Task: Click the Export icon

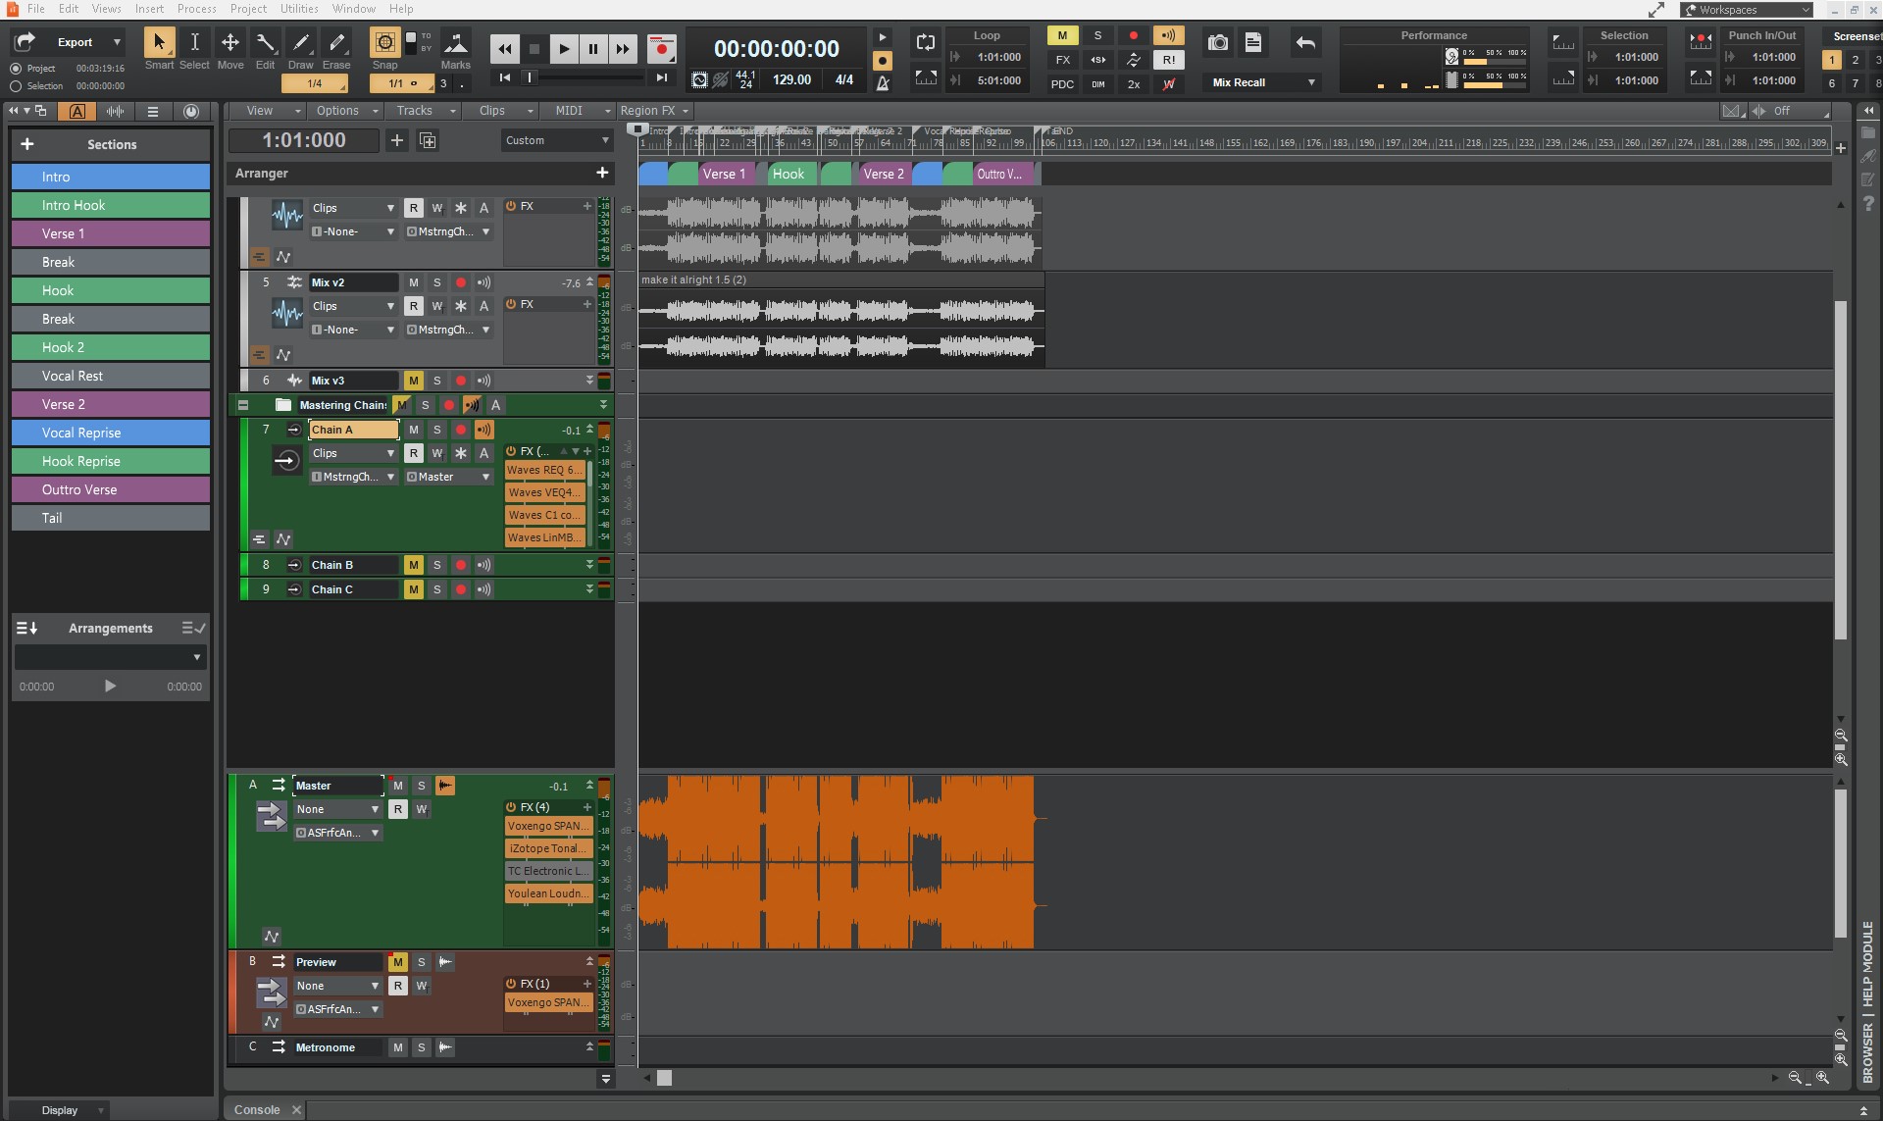Action: 25,41
